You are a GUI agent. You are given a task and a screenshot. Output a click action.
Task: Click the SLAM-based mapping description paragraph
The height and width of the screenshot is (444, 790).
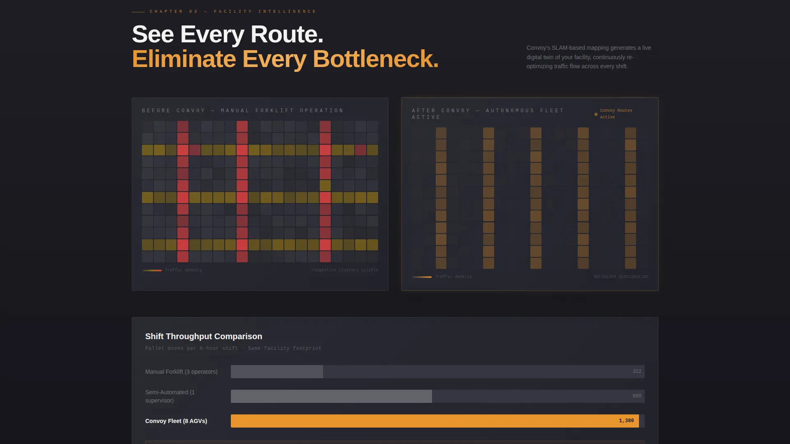589,57
